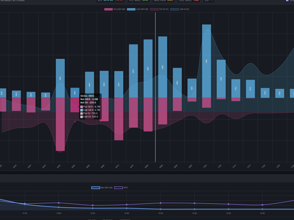Click the blue call bar labeled 6970
This screenshot has width=294, height=220.
click(119, 84)
